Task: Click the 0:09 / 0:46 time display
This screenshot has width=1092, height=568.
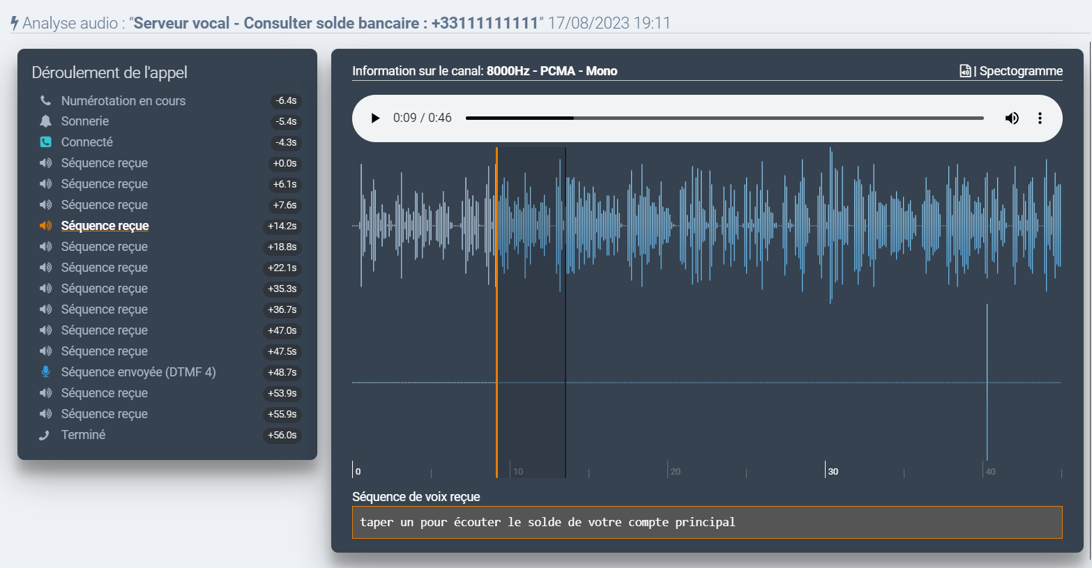Action: [x=423, y=118]
